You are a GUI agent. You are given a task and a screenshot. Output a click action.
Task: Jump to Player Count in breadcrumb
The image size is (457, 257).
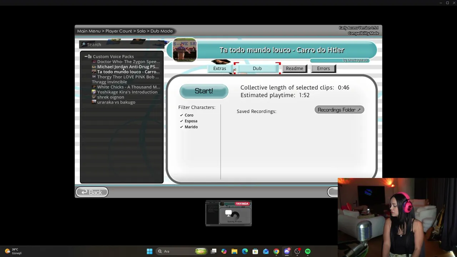click(x=119, y=31)
